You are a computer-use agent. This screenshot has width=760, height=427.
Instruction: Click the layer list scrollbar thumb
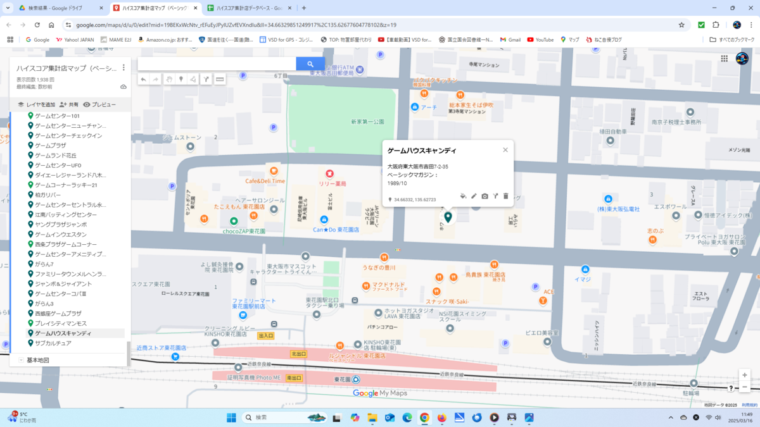click(129, 354)
